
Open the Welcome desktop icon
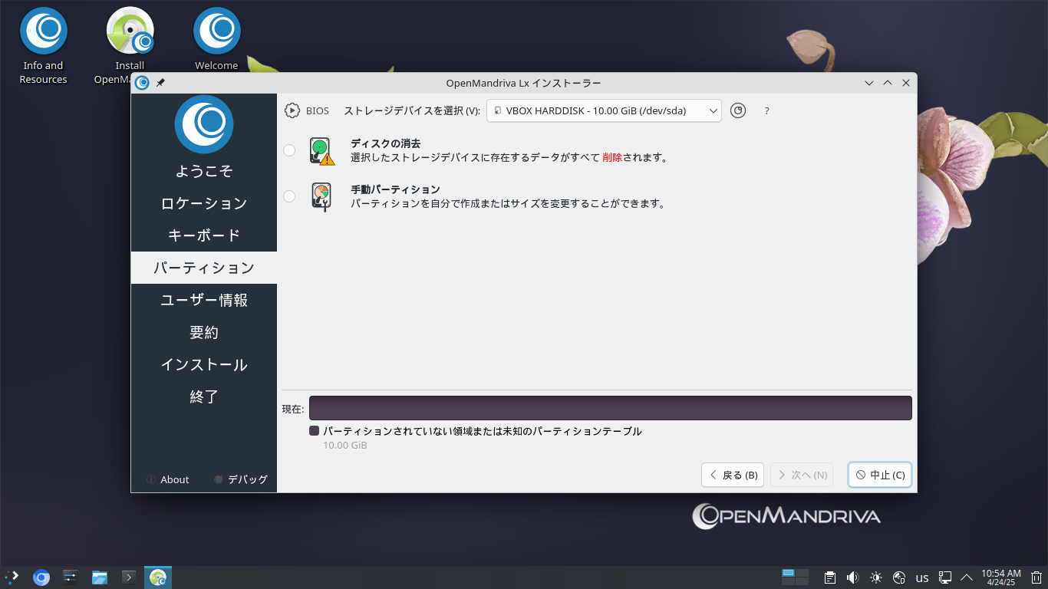click(216, 40)
